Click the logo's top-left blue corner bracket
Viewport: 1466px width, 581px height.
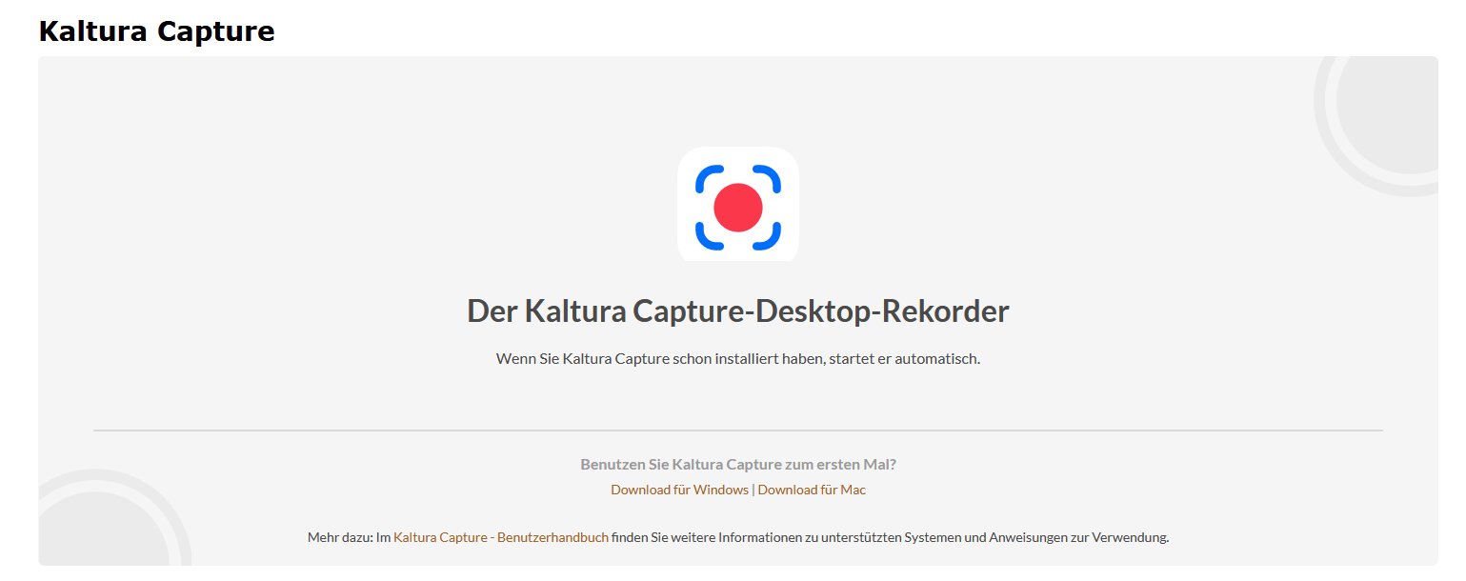pos(708,178)
